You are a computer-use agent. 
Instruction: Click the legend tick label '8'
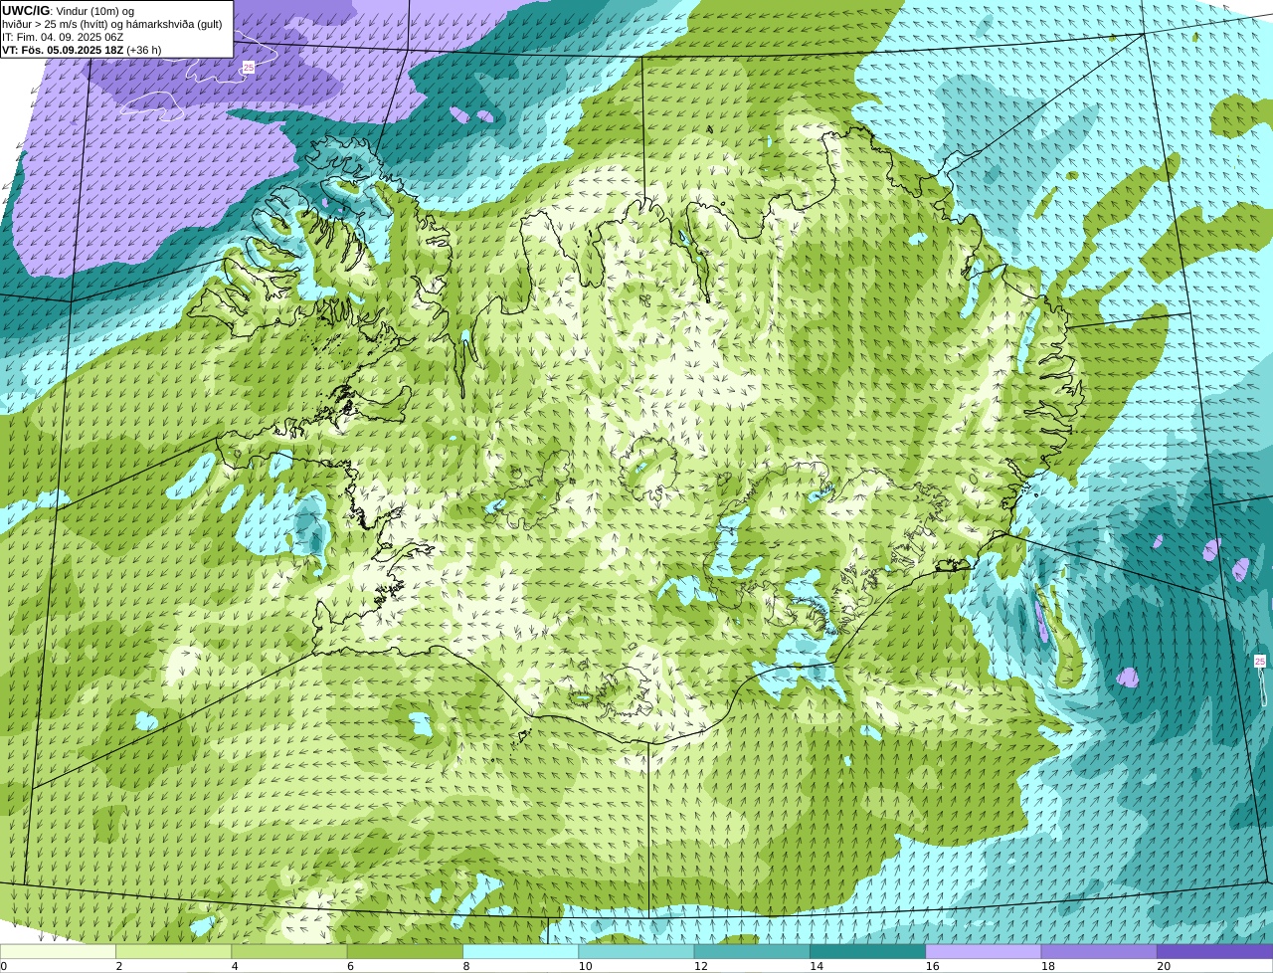[466, 966]
